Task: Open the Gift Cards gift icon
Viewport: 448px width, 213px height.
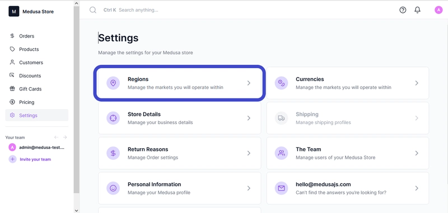Action: [x=12, y=89]
